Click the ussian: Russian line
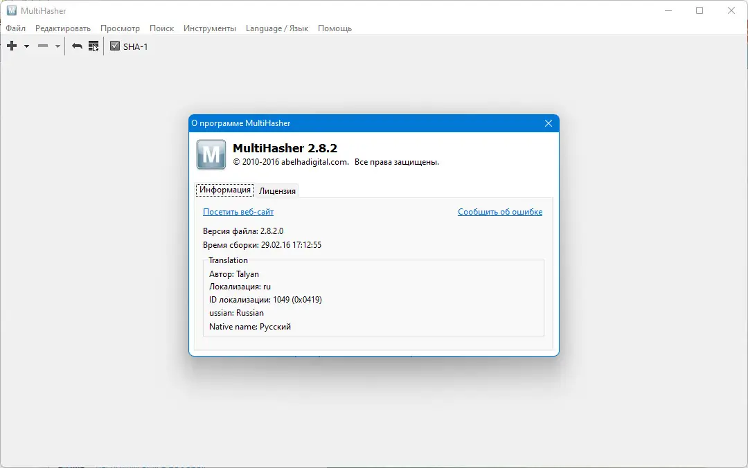The width and height of the screenshot is (748, 468). click(x=237, y=313)
